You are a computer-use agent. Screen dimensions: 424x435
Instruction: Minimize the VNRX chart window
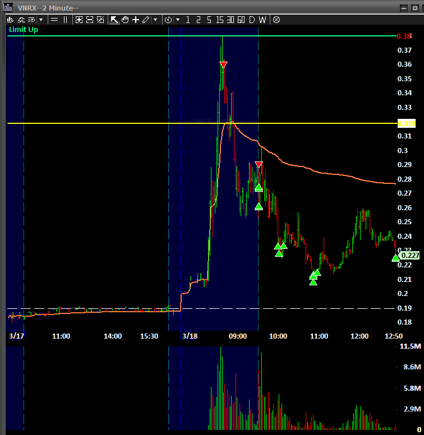coord(404,8)
